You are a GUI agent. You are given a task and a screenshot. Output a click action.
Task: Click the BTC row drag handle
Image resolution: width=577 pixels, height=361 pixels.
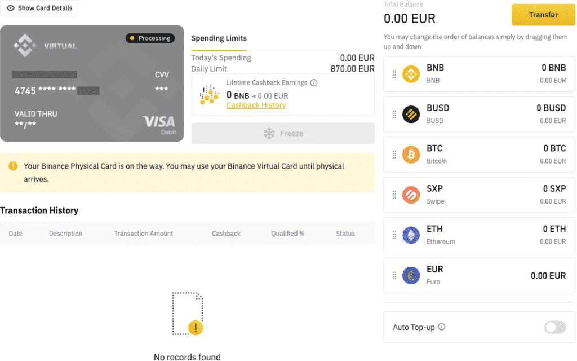[x=394, y=155]
